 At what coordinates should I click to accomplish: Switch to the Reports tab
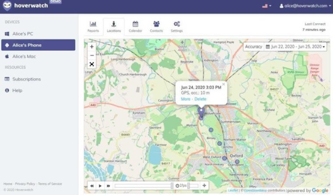click(x=93, y=27)
